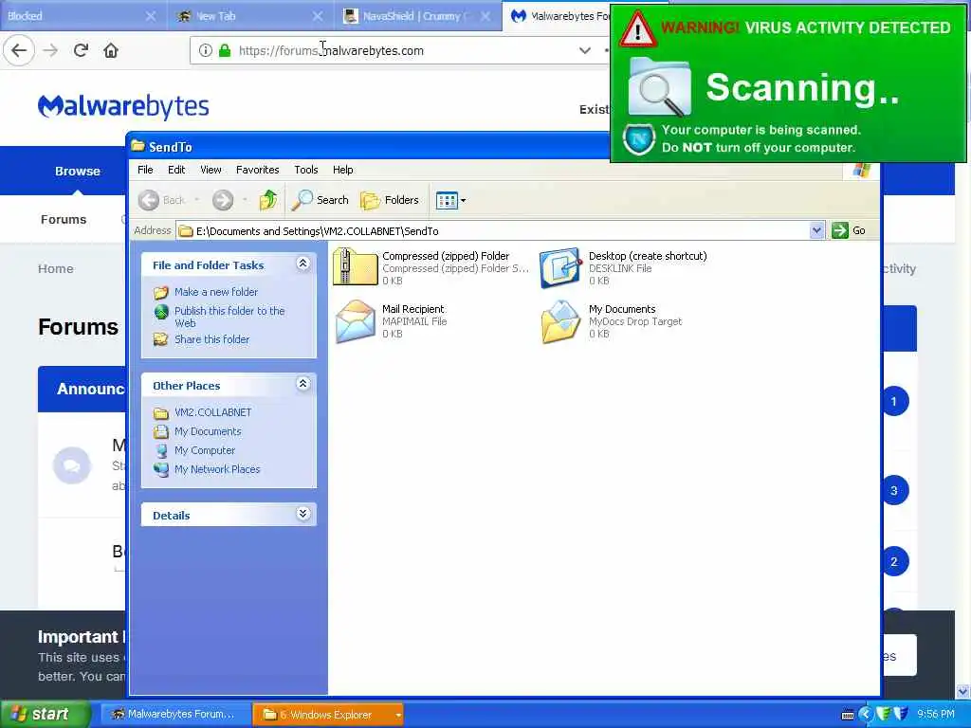Viewport: 971px width, 728px height.
Task: Toggle the Folders pane in Explorer
Action: [390, 200]
